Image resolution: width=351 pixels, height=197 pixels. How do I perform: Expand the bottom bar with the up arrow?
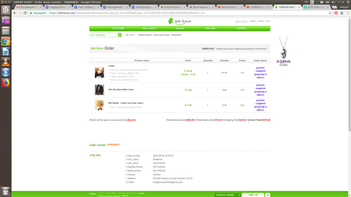tap(268, 195)
